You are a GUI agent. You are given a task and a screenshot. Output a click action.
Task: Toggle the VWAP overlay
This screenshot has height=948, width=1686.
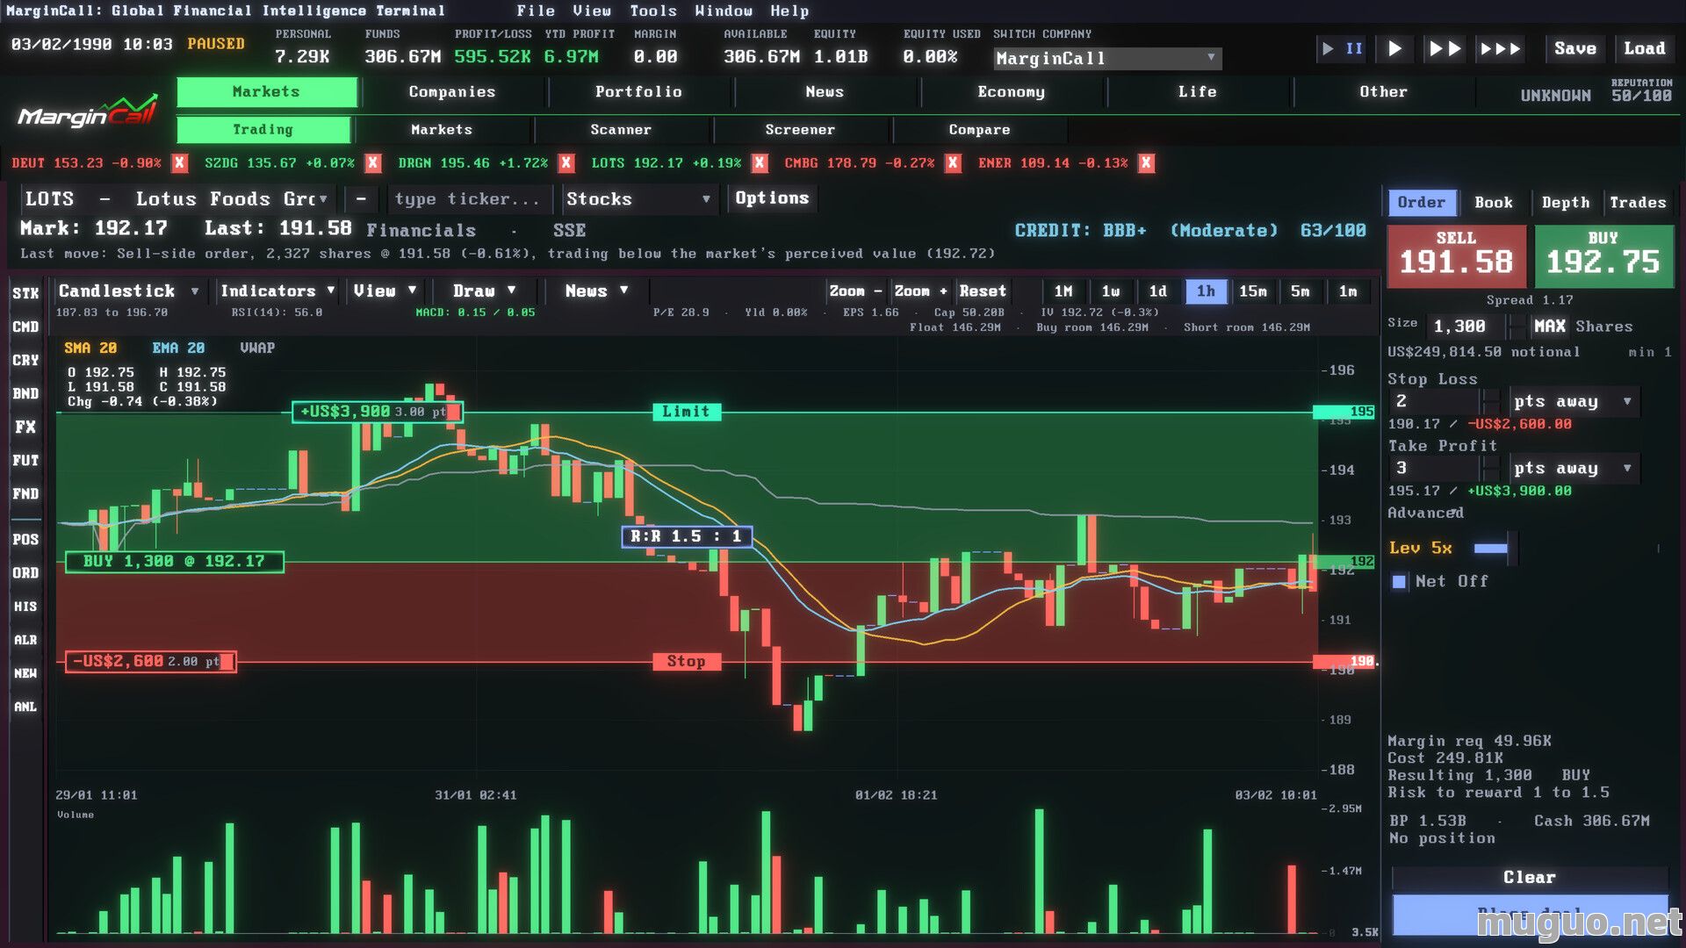[257, 348]
